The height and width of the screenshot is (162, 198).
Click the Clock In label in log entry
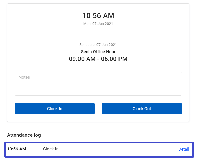[51, 149]
